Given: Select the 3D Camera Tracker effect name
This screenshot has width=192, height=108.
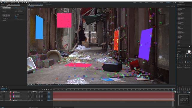Looking at the screenshot, I should coord(7,8).
